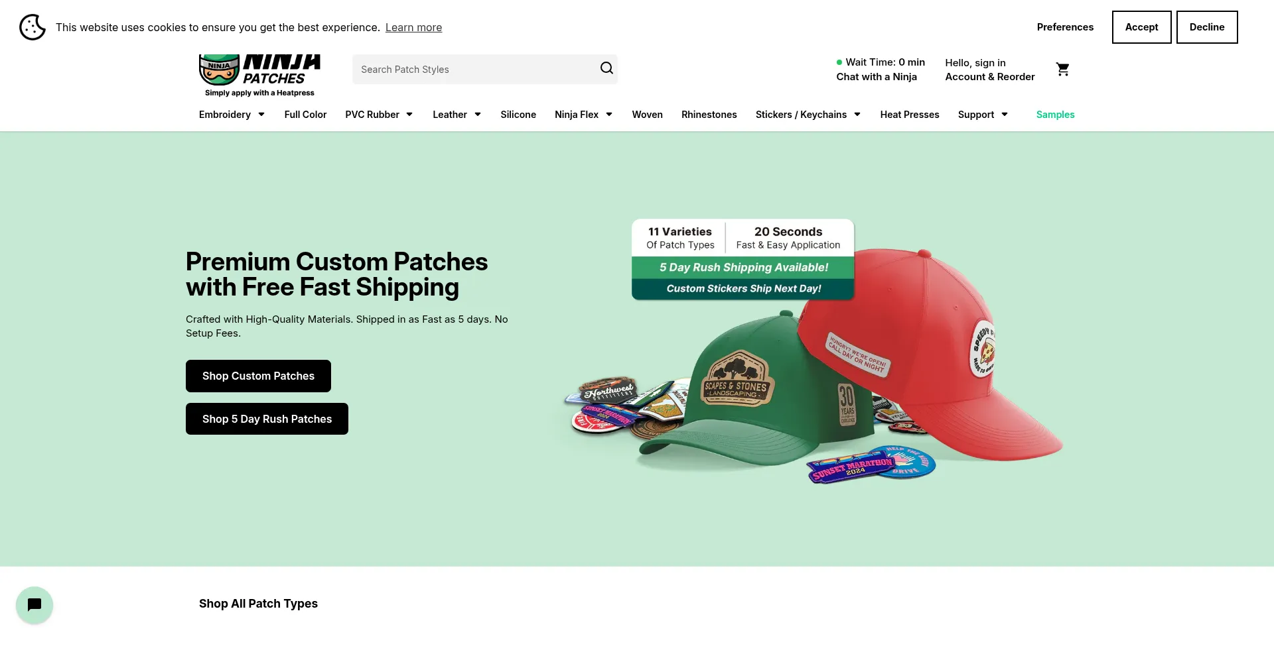Navigate to Heat Presses
The height and width of the screenshot is (658, 1274).
(909, 115)
